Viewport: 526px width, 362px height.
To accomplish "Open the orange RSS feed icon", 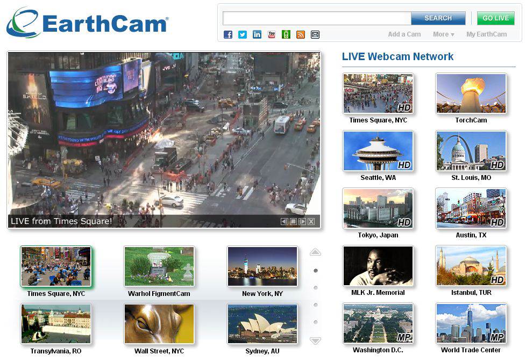I will tap(301, 34).
